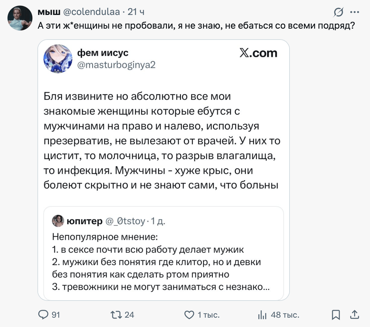Viewport: 370px width, 327px height.
Task: Open the мыш profile avatar
Action: (x=20, y=18)
